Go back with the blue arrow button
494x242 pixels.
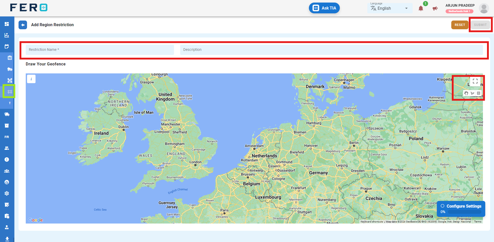click(23, 25)
